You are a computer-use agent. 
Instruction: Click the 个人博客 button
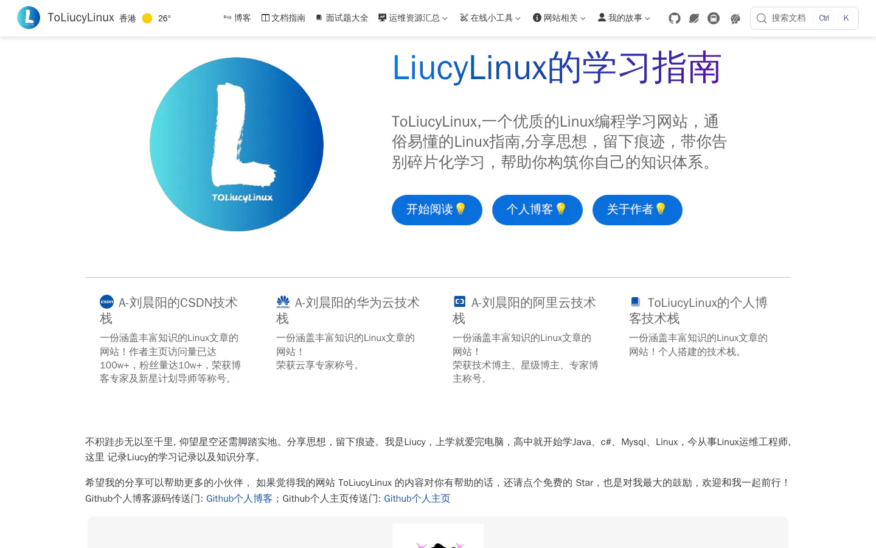537,210
